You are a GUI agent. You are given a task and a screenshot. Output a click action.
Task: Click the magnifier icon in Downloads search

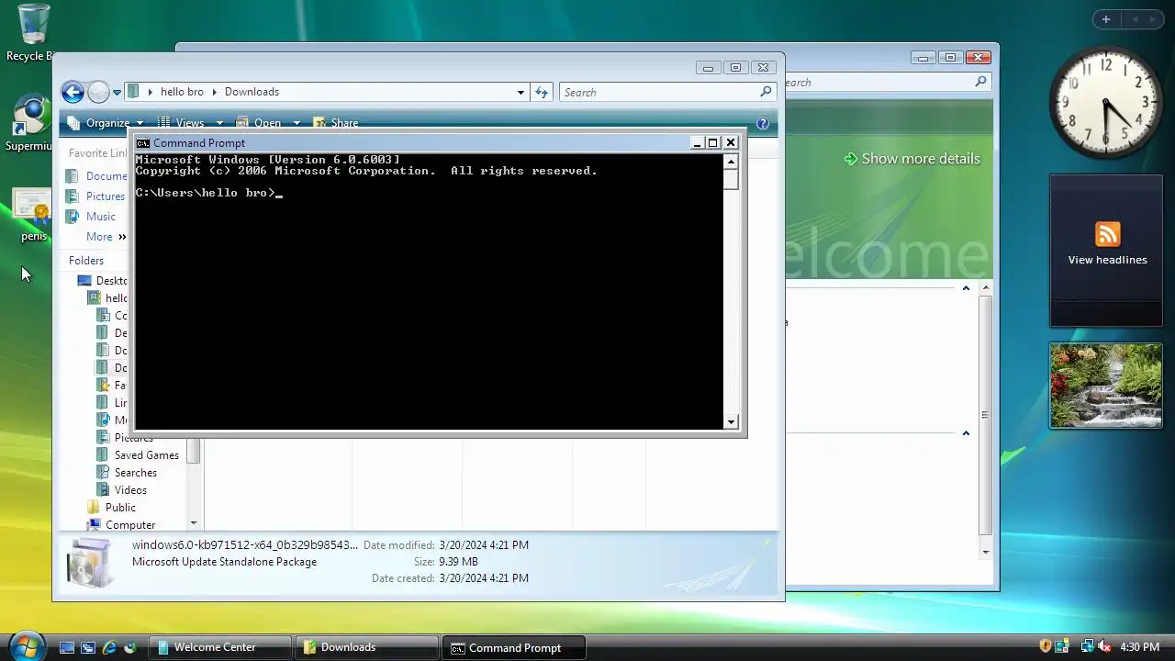766,92
